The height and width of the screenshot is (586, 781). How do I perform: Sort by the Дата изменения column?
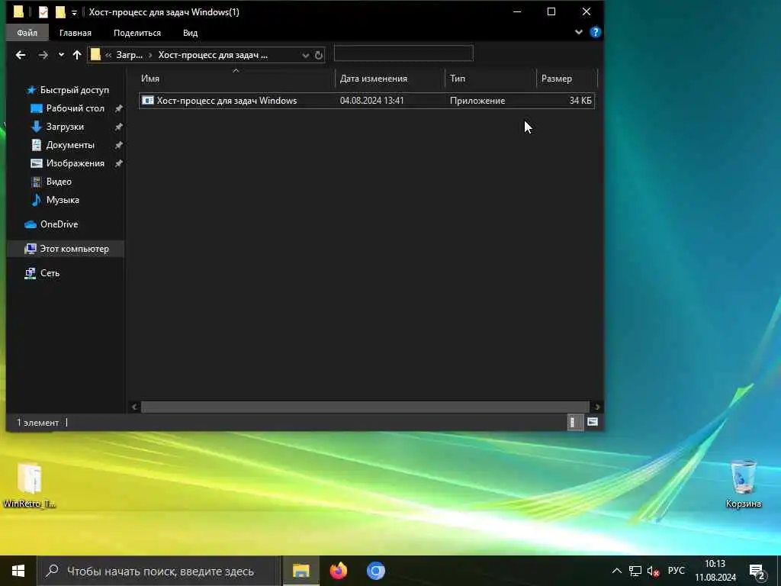[x=390, y=79]
